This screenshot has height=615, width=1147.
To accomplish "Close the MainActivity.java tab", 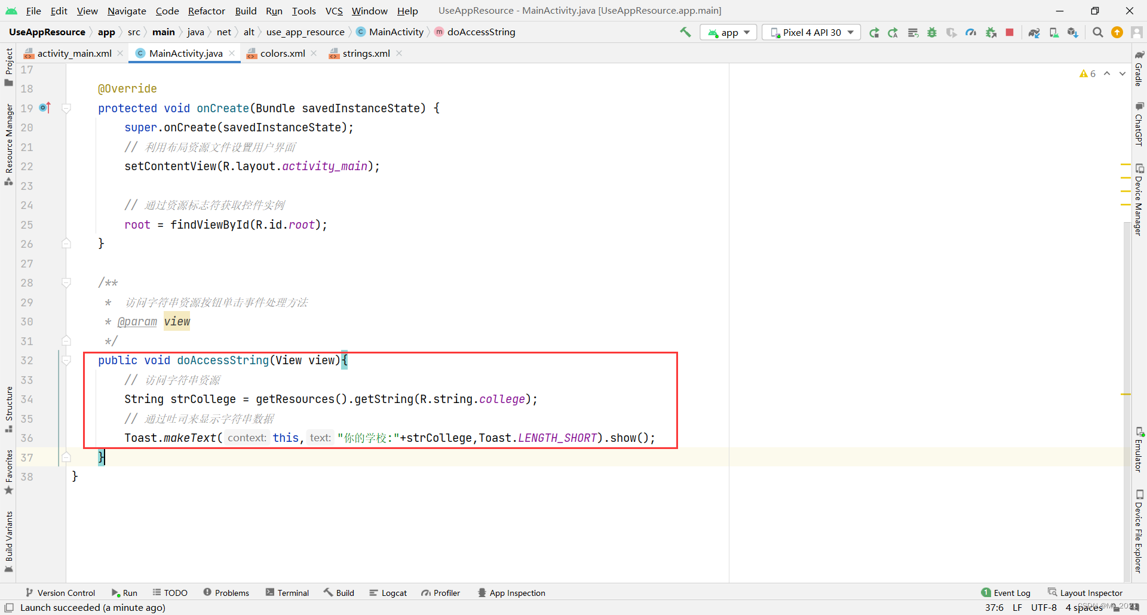I will click(x=232, y=53).
